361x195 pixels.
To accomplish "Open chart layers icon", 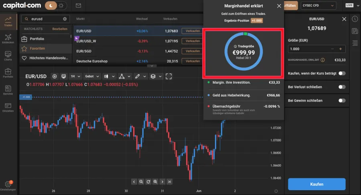I will [153, 76].
